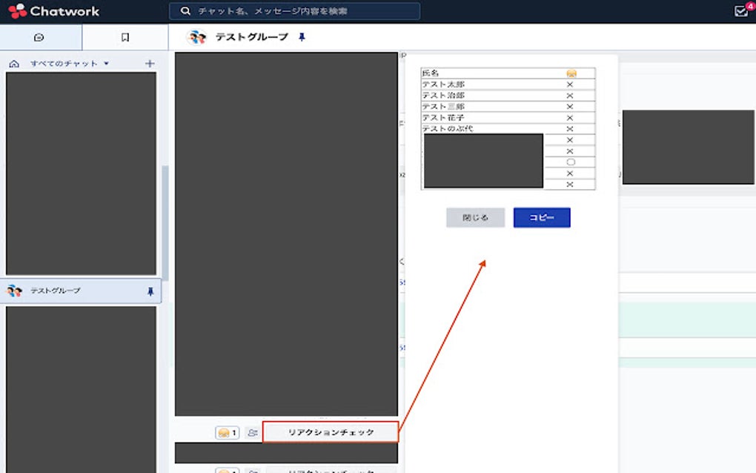Screen dimensions: 756x473
Task: Click the member icon beside the reaction count
Action: pyautogui.click(x=251, y=432)
